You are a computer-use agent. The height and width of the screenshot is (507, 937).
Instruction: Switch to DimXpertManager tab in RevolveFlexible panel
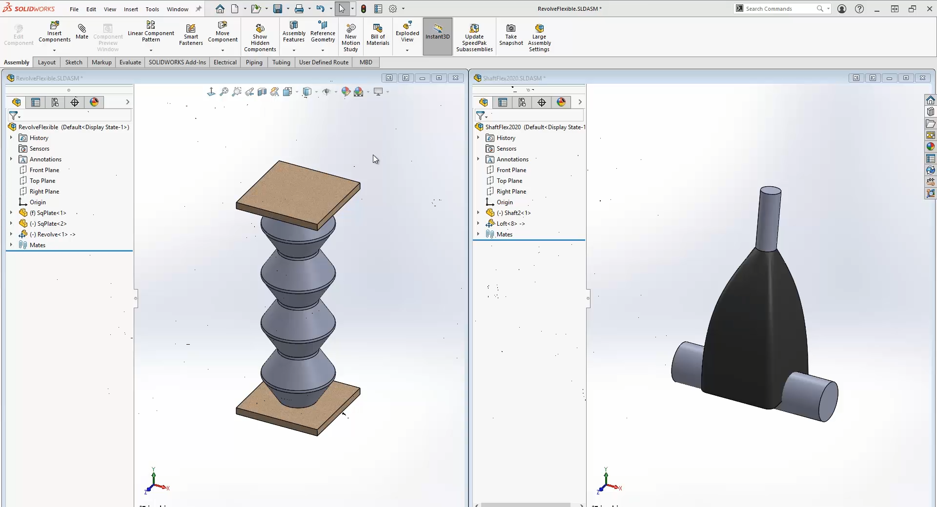pyautogui.click(x=75, y=102)
